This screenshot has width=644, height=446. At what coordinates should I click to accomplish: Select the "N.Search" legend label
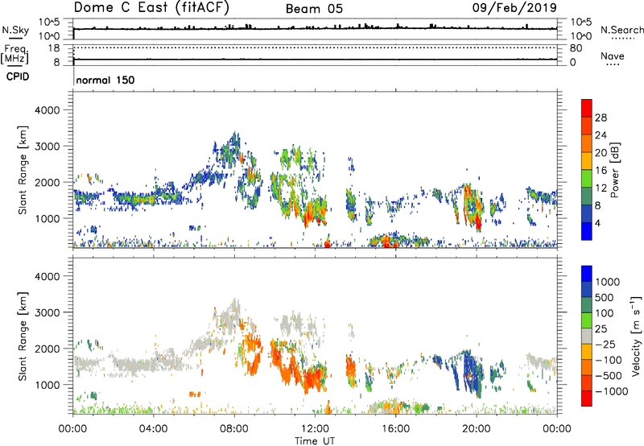point(621,30)
